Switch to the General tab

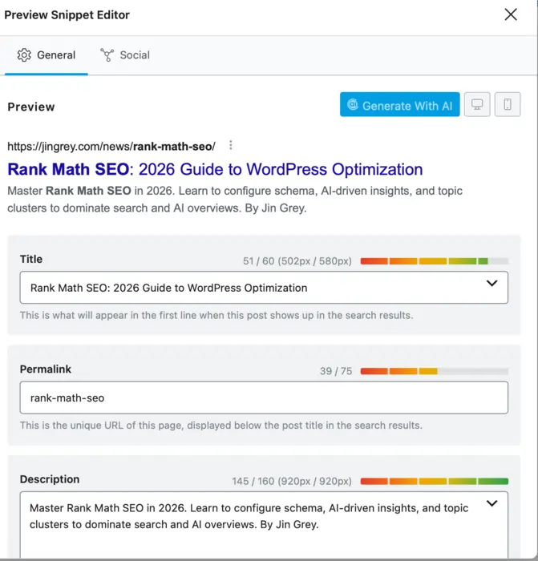click(47, 55)
